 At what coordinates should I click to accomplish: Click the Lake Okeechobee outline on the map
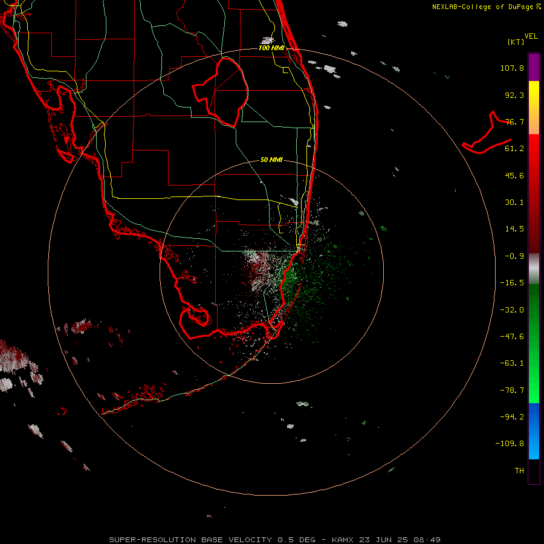[221, 92]
